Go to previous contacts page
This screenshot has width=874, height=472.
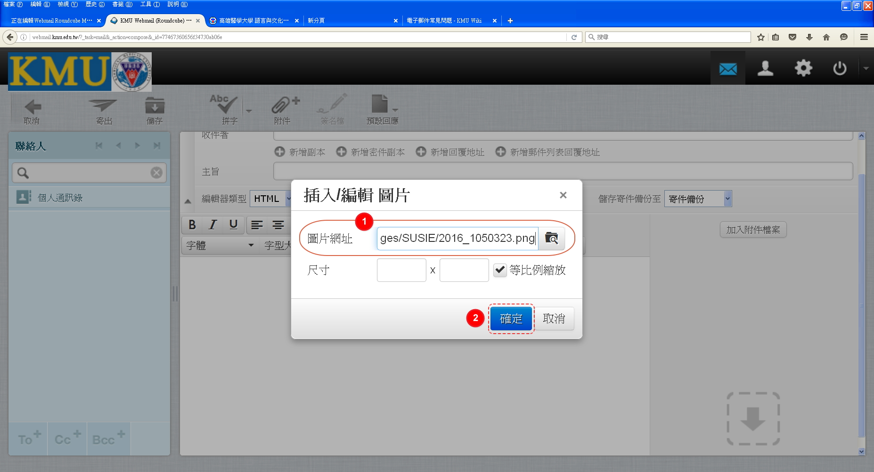click(118, 146)
